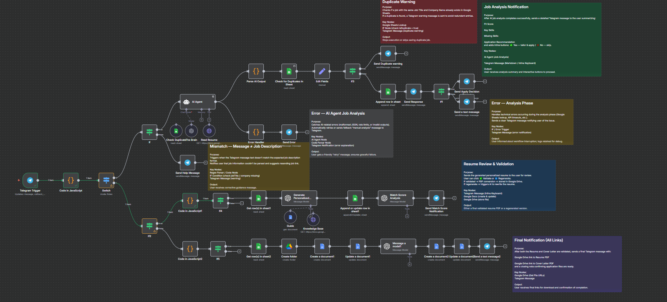Select the If3 condition node
Viewport: 667px width, 302px height.
[353, 71]
